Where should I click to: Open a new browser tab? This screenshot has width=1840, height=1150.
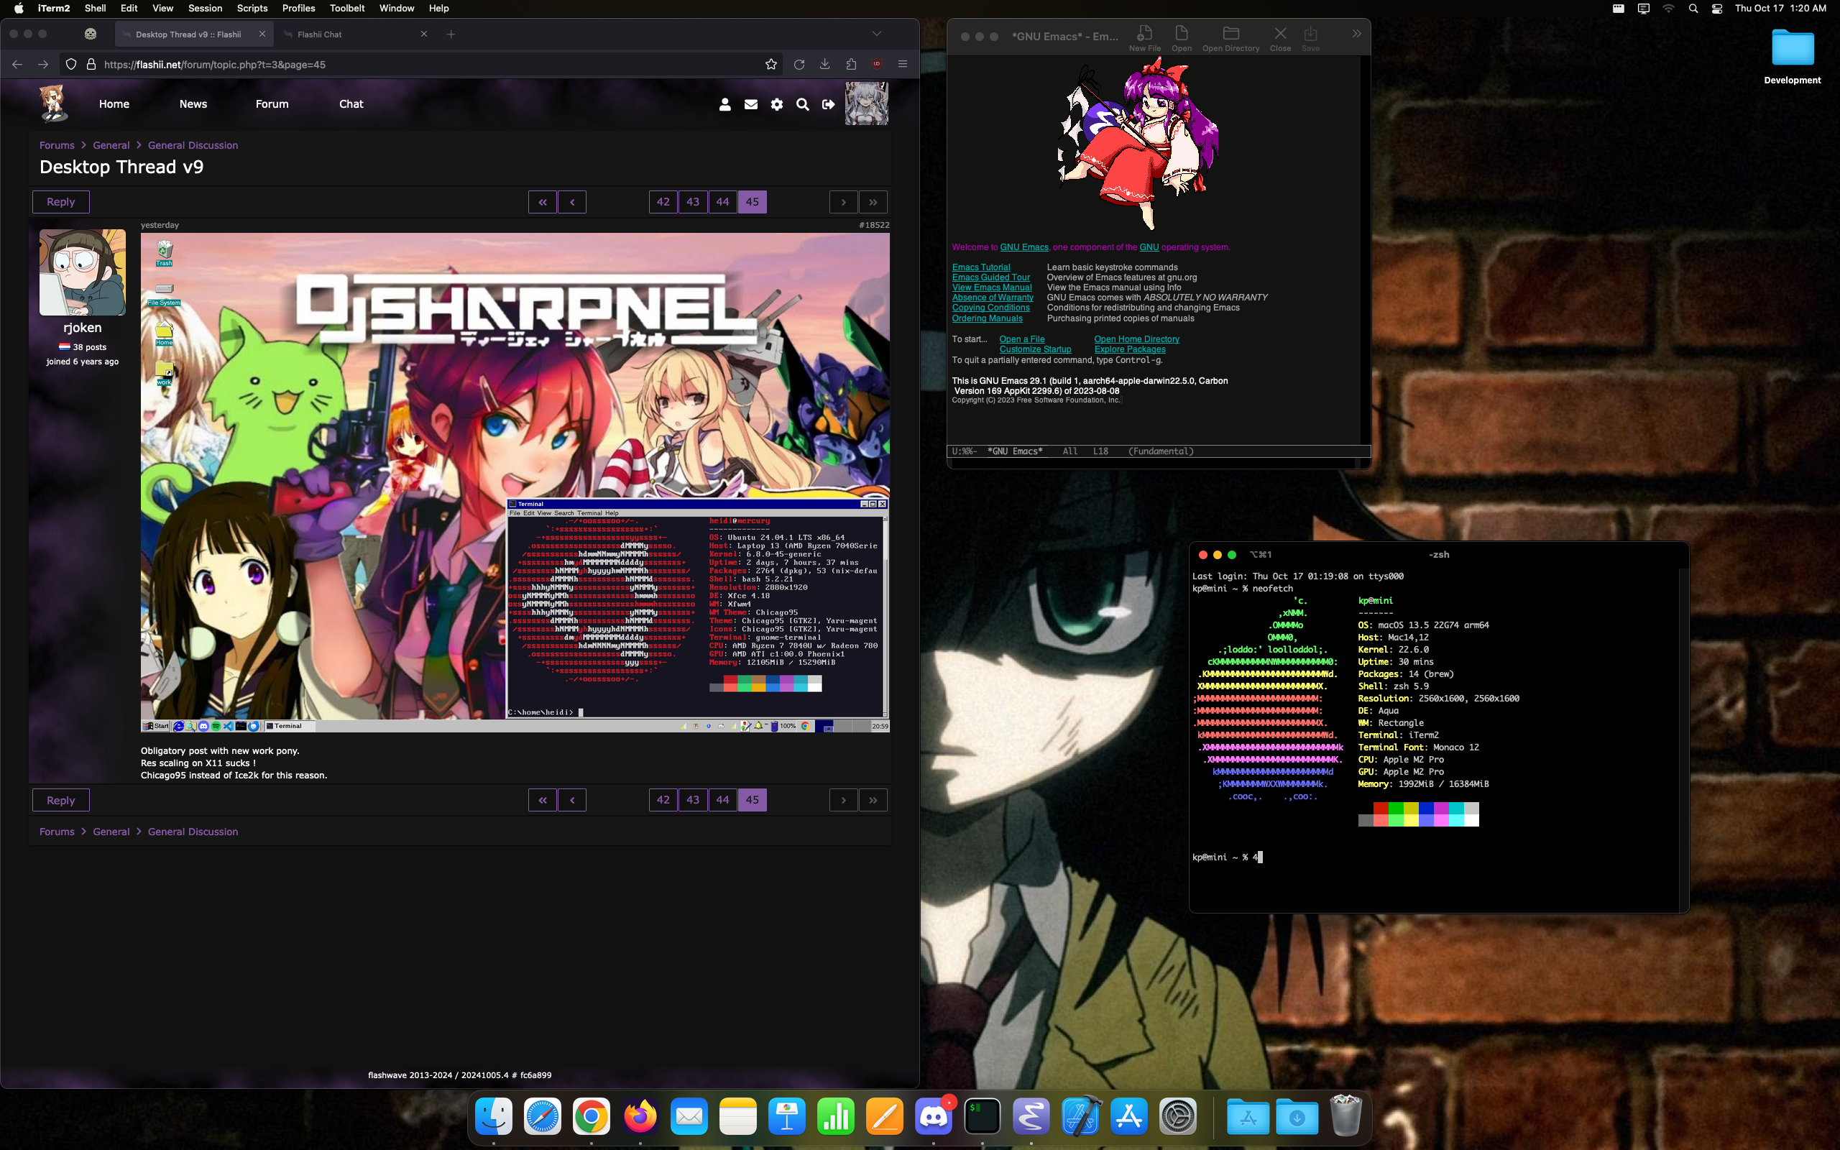point(451,34)
